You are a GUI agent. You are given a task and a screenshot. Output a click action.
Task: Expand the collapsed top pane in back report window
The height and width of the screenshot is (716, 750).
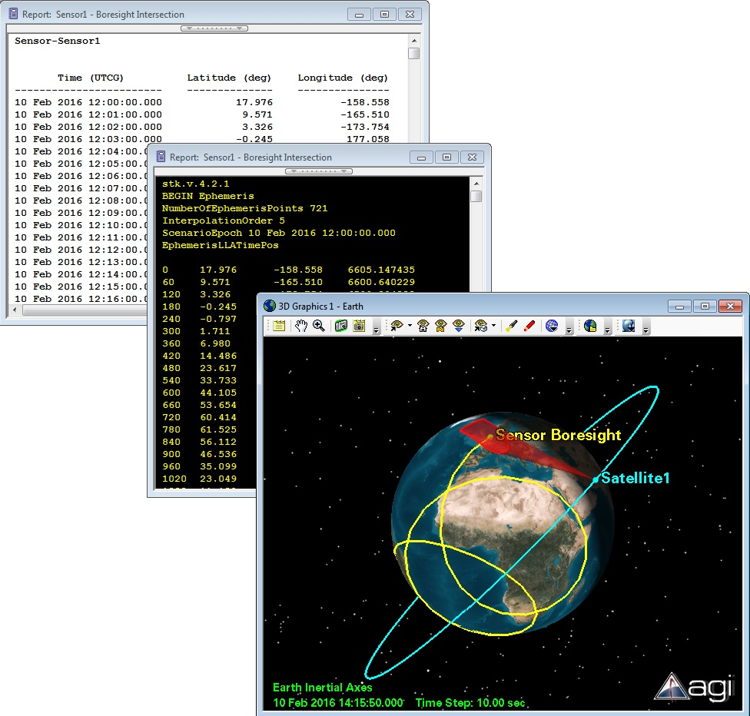click(214, 28)
